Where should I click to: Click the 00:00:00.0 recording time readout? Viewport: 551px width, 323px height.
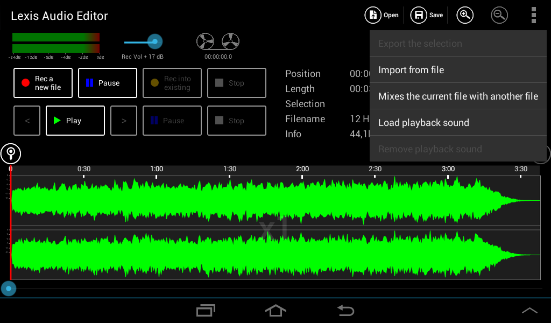[x=218, y=57]
